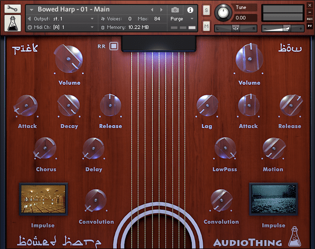The height and width of the screenshot is (249, 315).
Task: Click the Bow Lag knob
Action: 207,106
